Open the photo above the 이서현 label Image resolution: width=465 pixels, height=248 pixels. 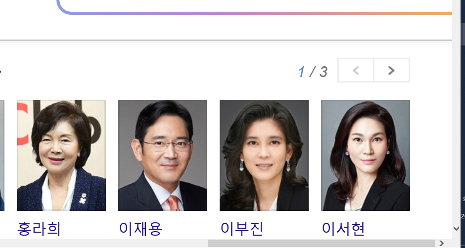pos(366,155)
